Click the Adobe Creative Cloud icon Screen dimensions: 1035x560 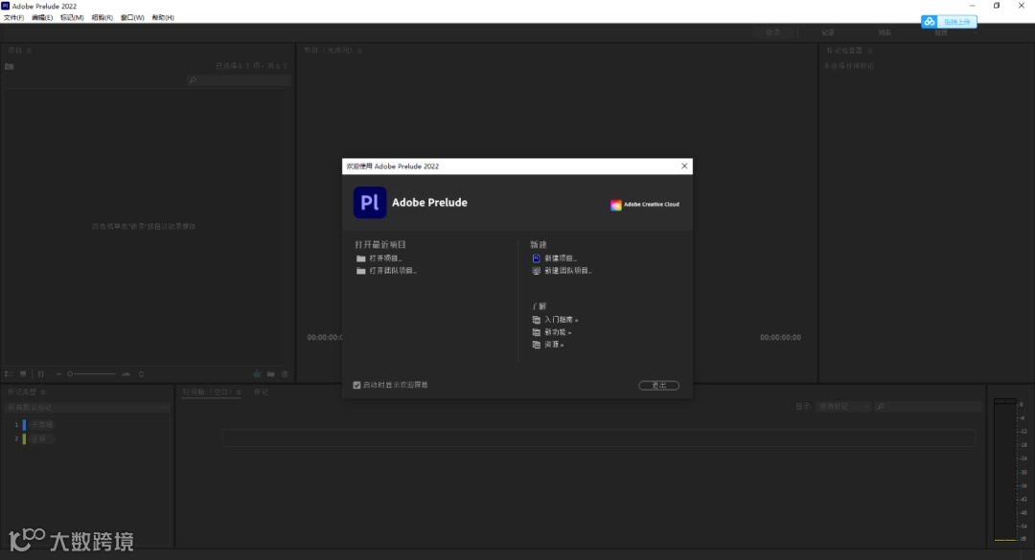click(616, 205)
